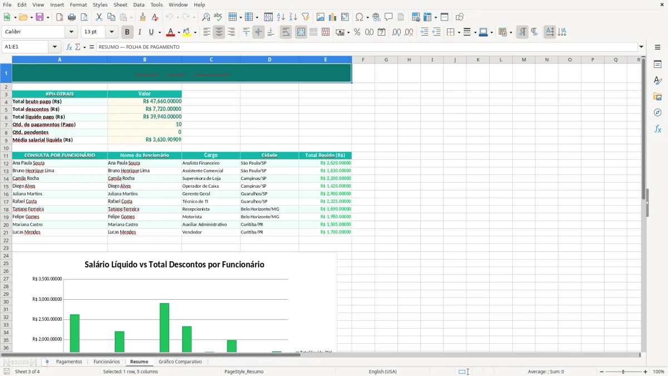Toggle AutoFilter funnel
The width and height of the screenshot is (668, 376).
click(x=306, y=17)
